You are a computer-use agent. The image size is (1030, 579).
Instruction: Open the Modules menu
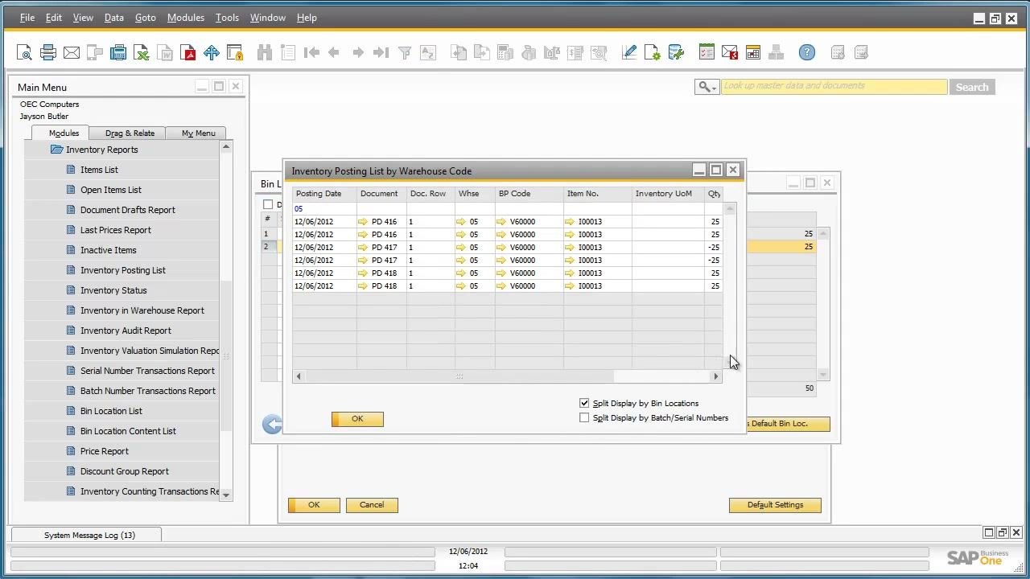[186, 18]
